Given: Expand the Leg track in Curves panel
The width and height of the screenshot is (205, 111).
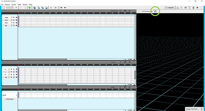Looking at the screenshot, I should [x=3, y=77].
